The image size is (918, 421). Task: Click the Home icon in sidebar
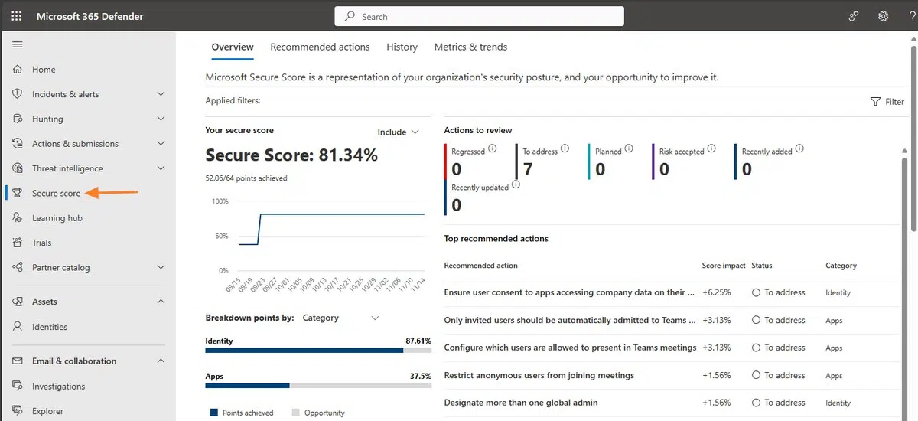[x=17, y=70]
